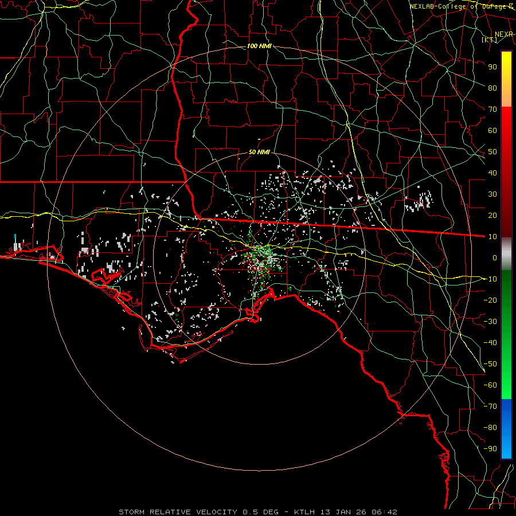This screenshot has height=516, width=516.
Task: Click the -10 value on velocity scale
Action: [490, 279]
